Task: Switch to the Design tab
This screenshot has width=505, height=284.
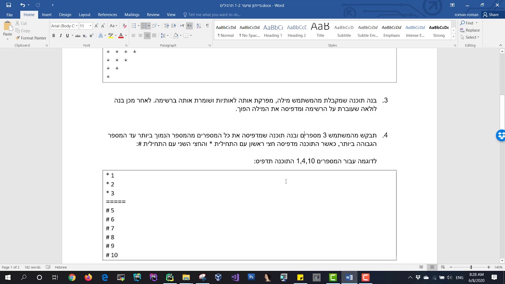Action: point(65,15)
